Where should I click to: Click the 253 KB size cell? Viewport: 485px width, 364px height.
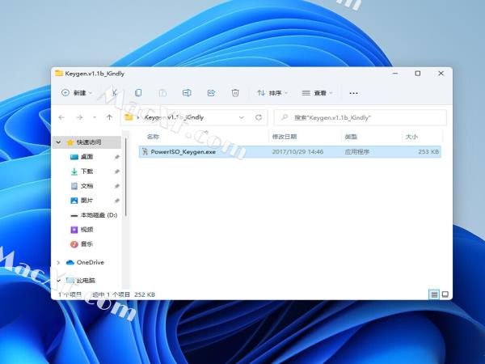pos(428,152)
